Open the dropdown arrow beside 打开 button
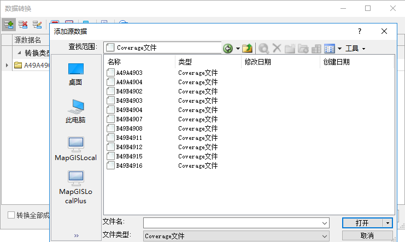 [388, 223]
